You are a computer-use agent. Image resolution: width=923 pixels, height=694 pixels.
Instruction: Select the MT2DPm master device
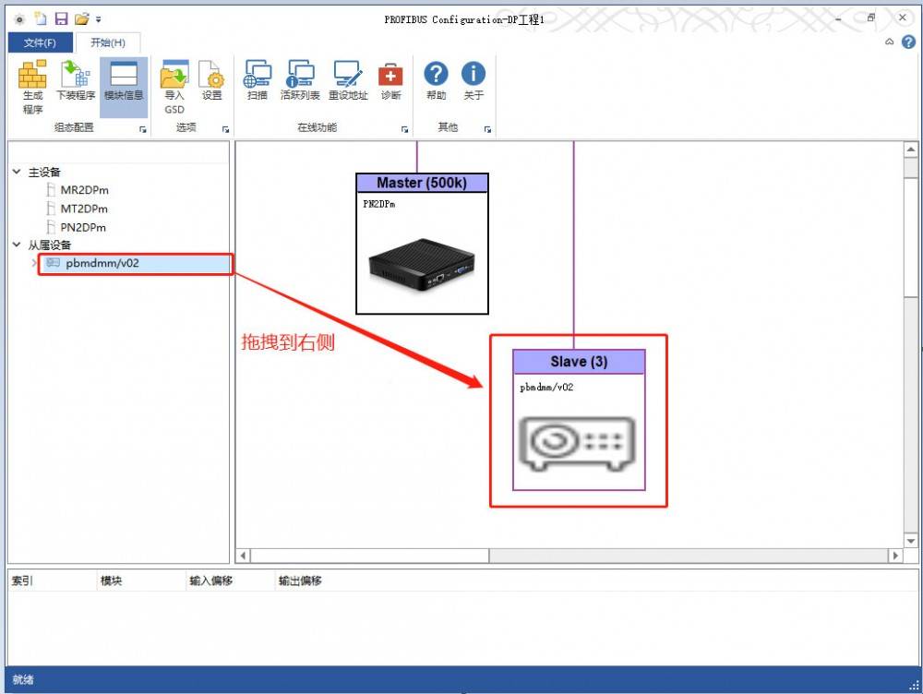tap(84, 209)
